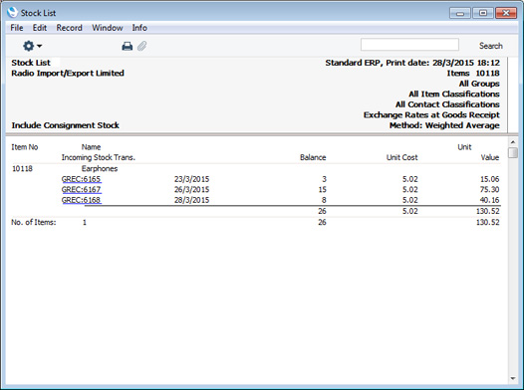Click unit cost 5.02 in GREC:6165 row

[410, 179]
